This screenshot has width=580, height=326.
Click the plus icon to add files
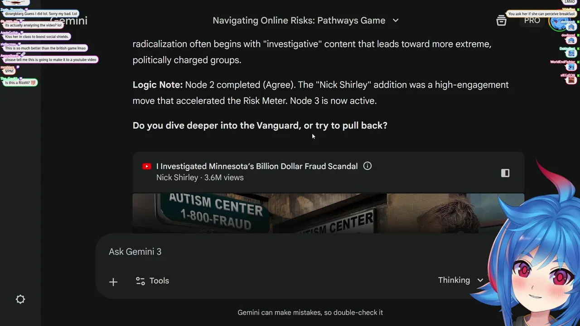(x=113, y=282)
